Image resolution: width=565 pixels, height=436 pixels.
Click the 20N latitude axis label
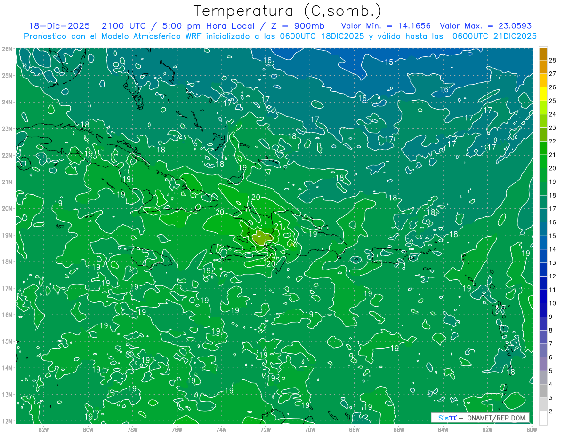(x=7, y=208)
